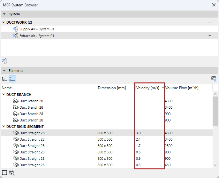Image resolution: width=219 pixels, height=178 pixels.
Task: Select Duct Branch 28 with flow 4300
Action: 107,101
